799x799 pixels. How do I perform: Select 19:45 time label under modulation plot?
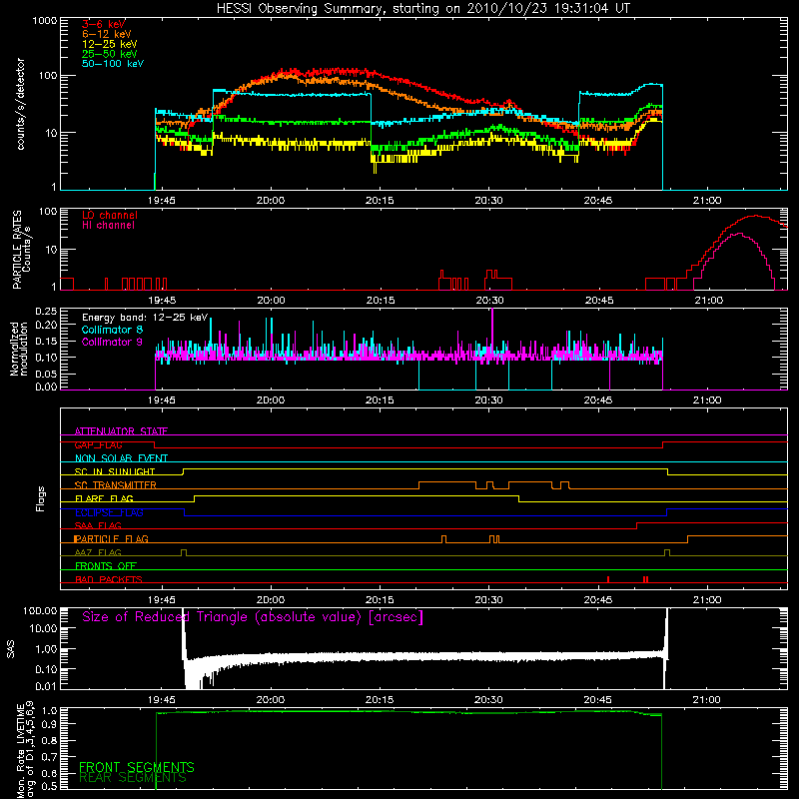(162, 400)
